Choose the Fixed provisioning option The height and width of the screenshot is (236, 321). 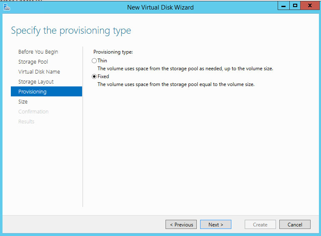tap(94, 76)
